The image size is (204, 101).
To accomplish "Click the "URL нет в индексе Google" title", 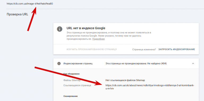I will [x=86, y=28].
